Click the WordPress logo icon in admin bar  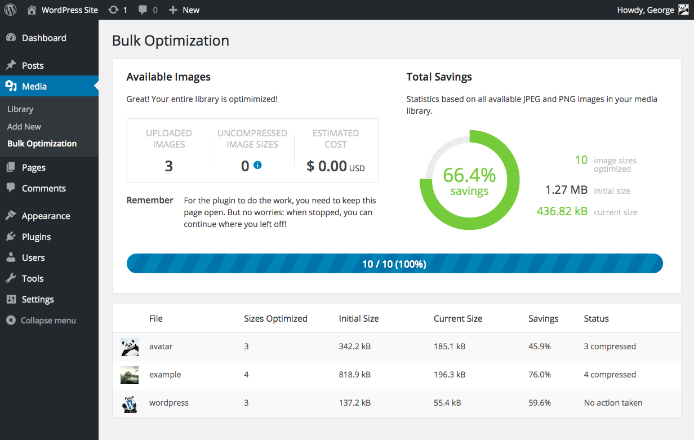(x=11, y=10)
